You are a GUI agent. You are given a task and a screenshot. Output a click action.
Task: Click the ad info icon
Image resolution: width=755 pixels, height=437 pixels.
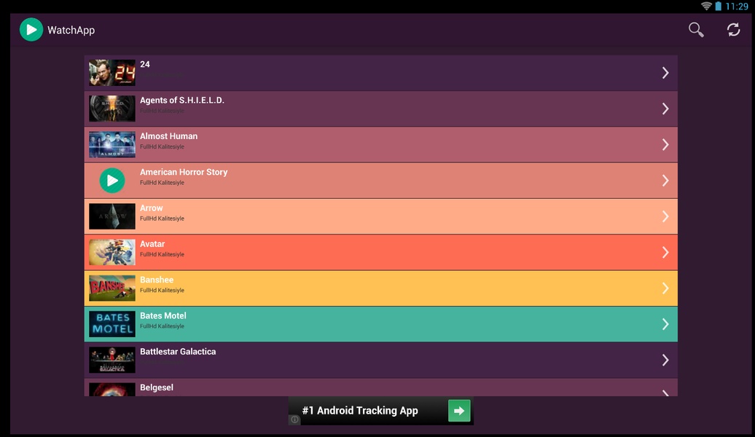click(x=294, y=420)
